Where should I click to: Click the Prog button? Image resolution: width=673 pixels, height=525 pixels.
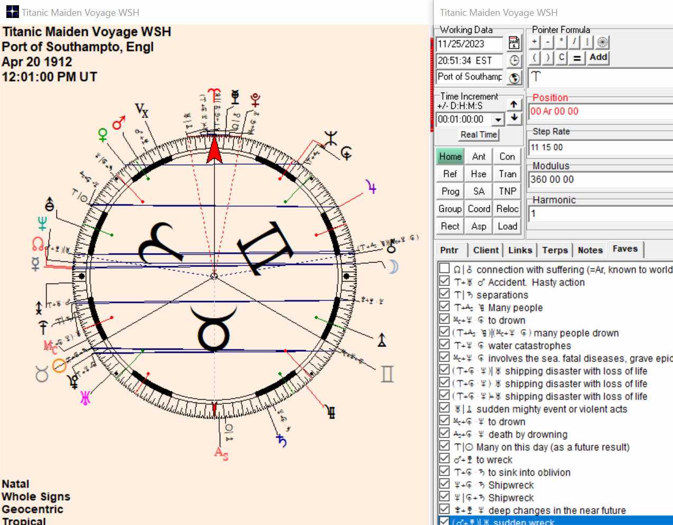(450, 191)
